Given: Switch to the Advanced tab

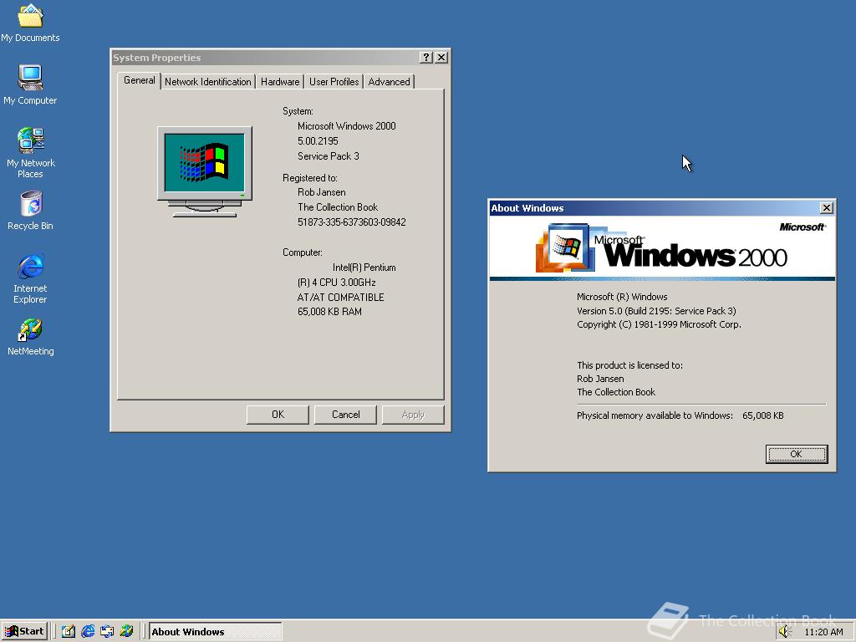Looking at the screenshot, I should point(389,81).
